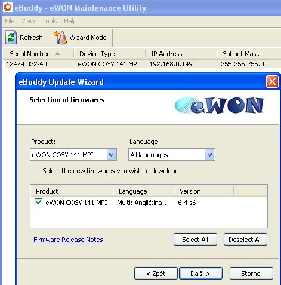
Task: Open the View menu
Action: [28, 21]
